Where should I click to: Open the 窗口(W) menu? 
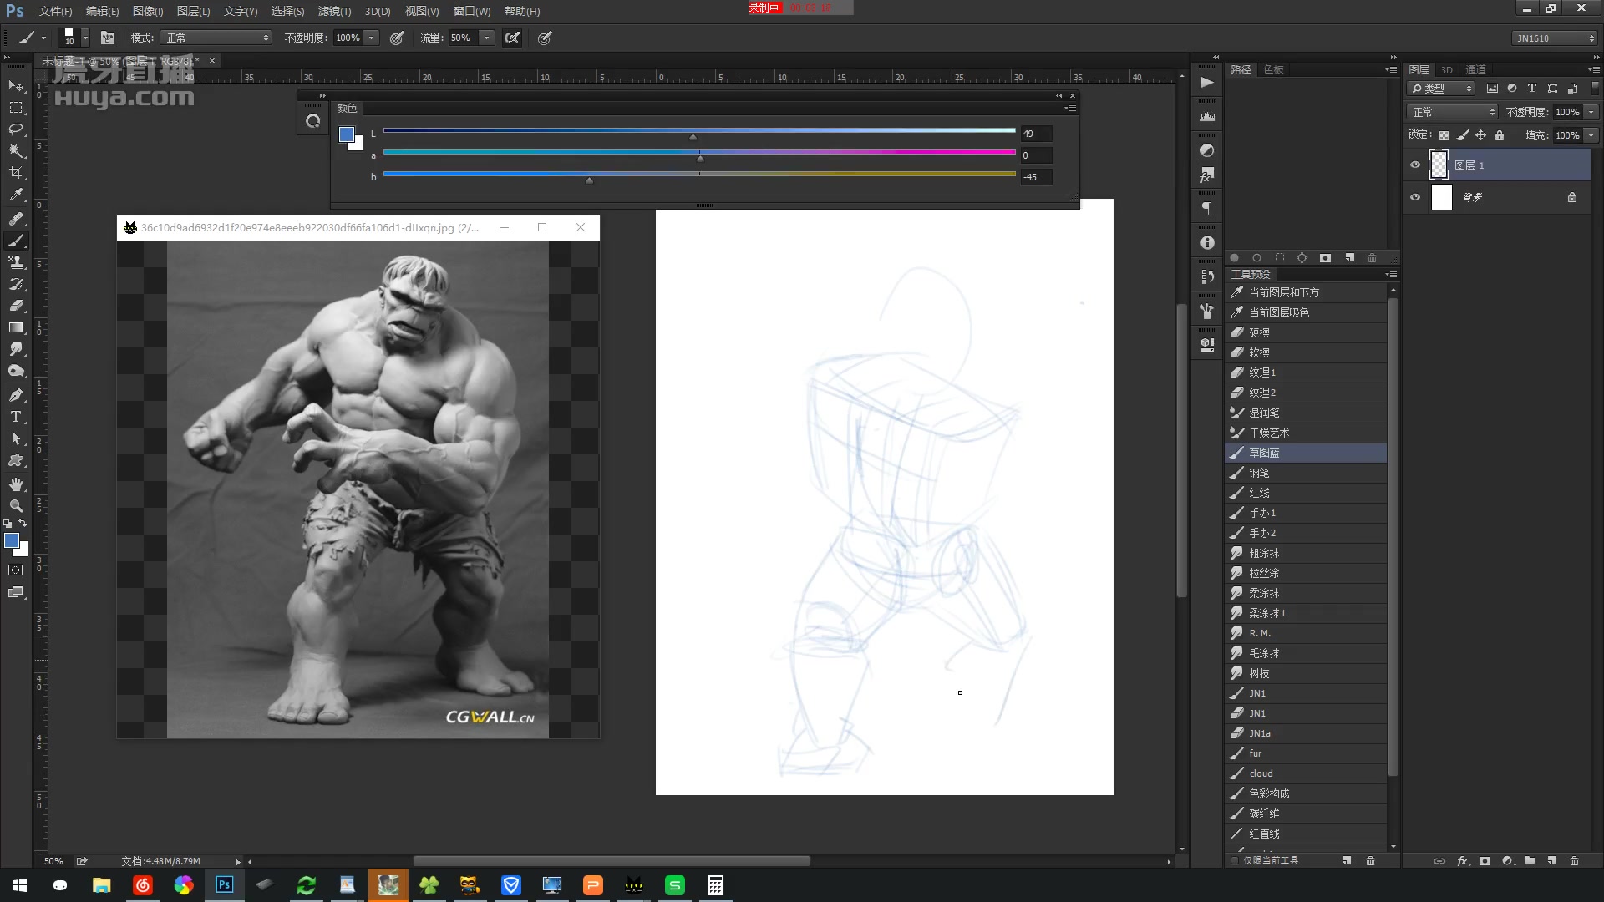(x=472, y=11)
